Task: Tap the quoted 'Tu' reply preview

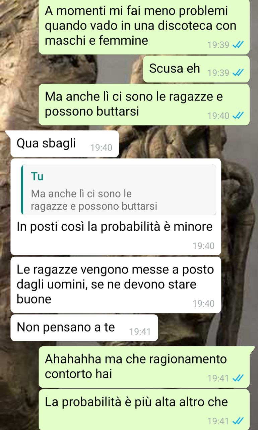Action: coord(119,190)
